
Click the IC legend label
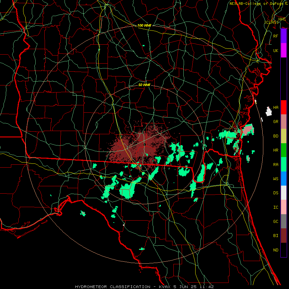pos(276,207)
